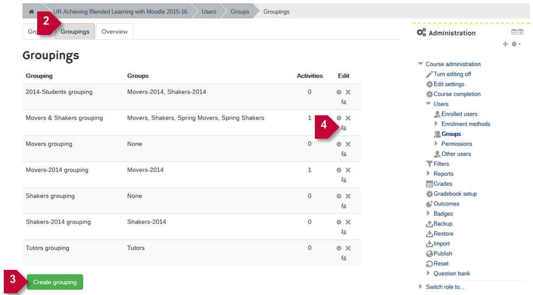This screenshot has height=295, width=533.
Task: Hide the Administration block
Action: (x=514, y=32)
